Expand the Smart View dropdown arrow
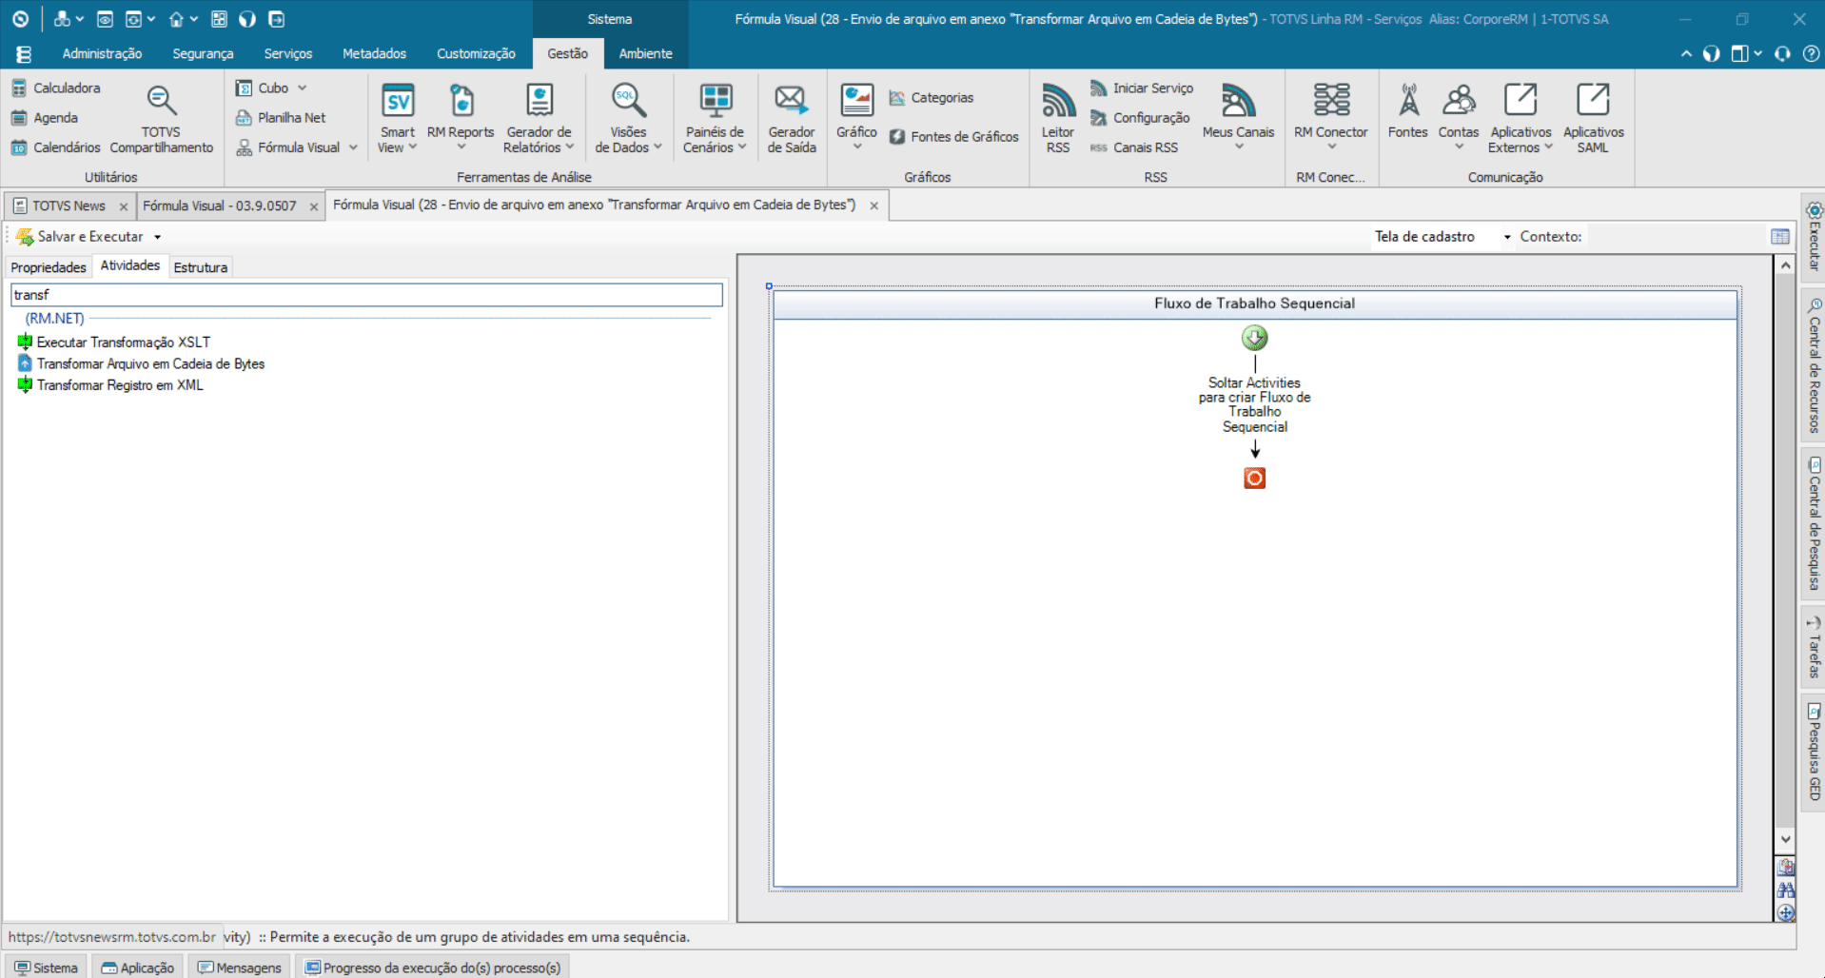This screenshot has width=1825, height=978. point(413,147)
